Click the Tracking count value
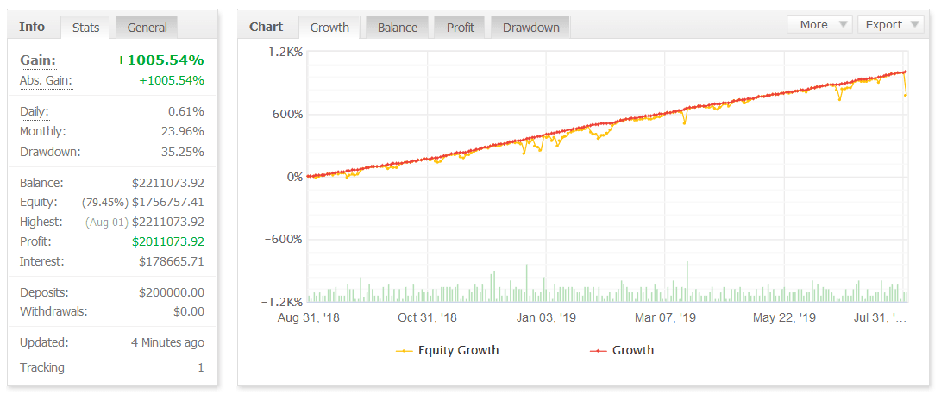The height and width of the screenshot is (395, 941). (x=200, y=367)
